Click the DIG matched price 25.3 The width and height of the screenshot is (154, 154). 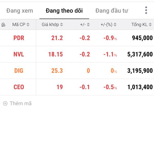(x=57, y=71)
